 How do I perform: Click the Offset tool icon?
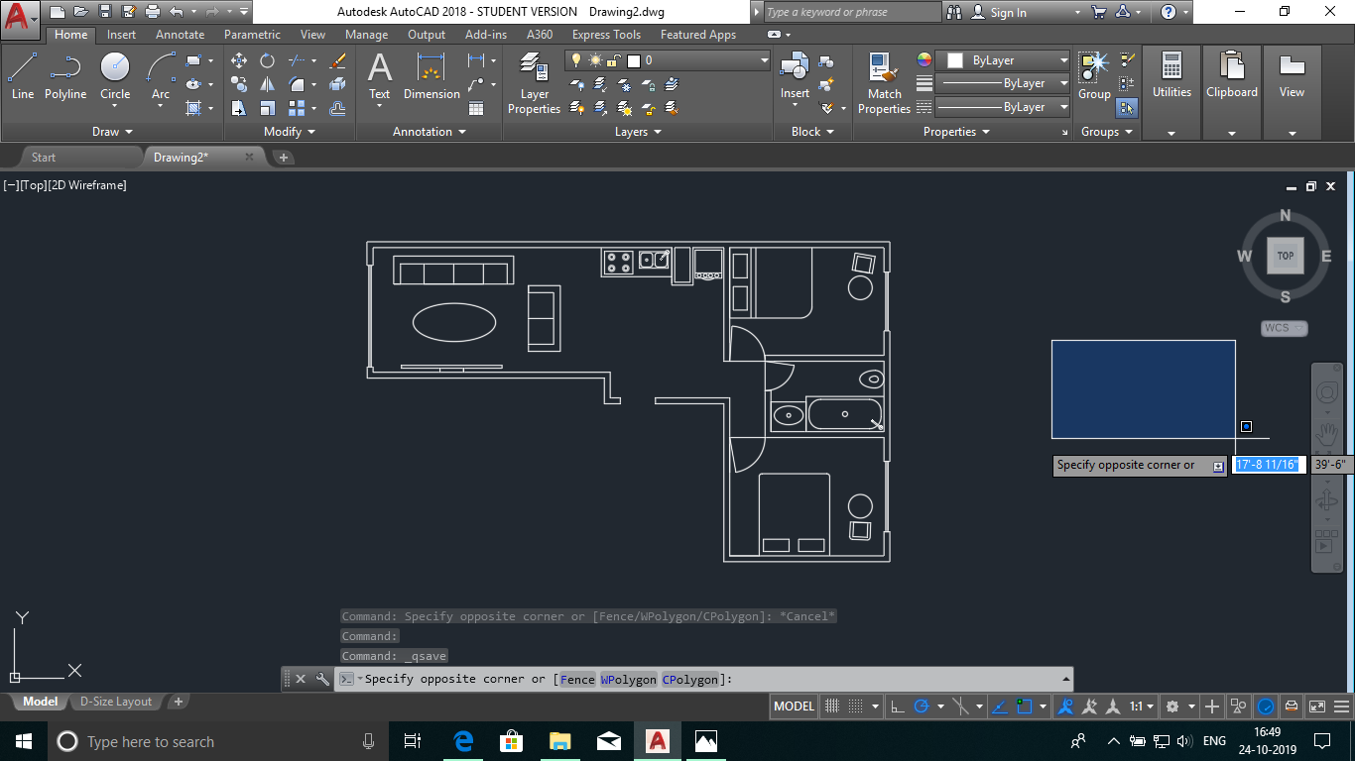[337, 108]
